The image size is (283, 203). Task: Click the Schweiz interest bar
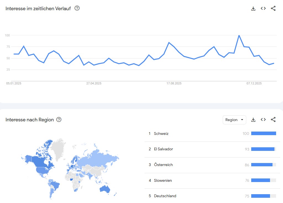click(263, 133)
